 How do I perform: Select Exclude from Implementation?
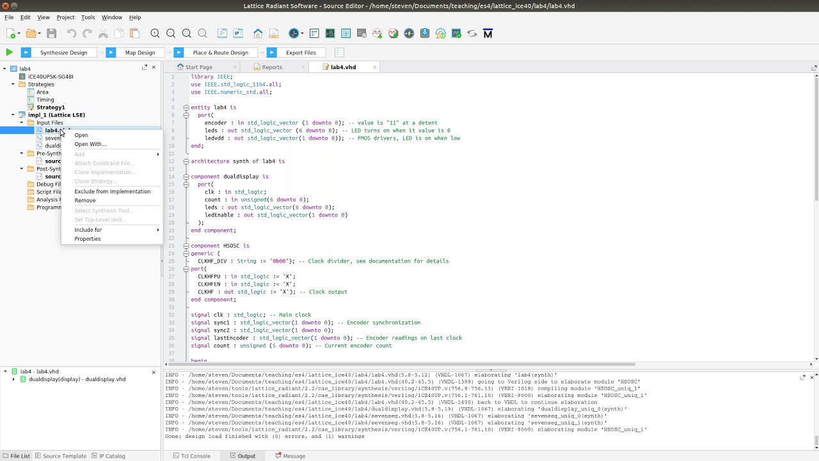(113, 191)
